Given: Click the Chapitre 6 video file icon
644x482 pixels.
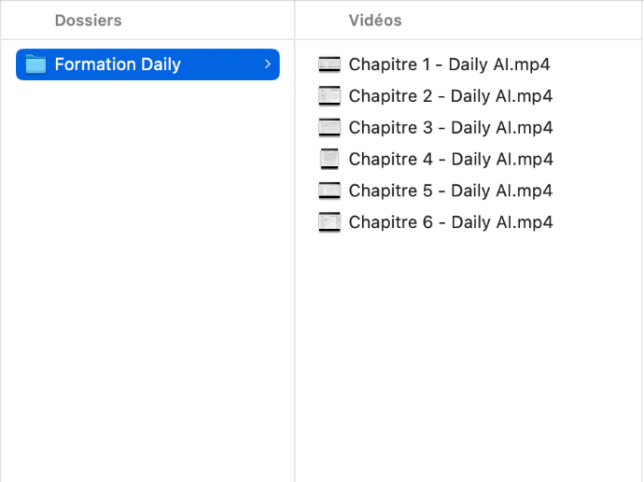Looking at the screenshot, I should pos(329,222).
